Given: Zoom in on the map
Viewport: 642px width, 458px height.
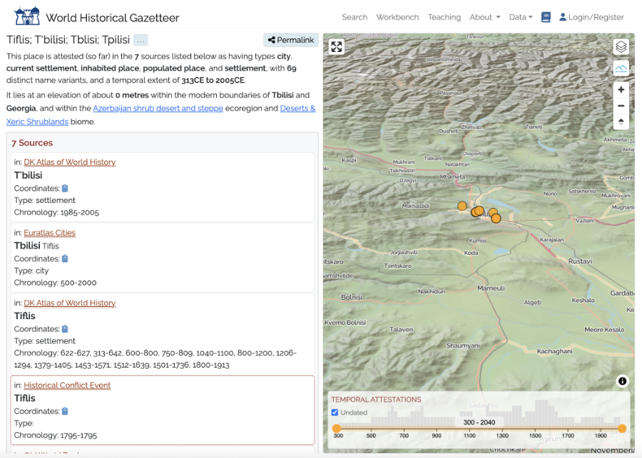Looking at the screenshot, I should point(621,90).
